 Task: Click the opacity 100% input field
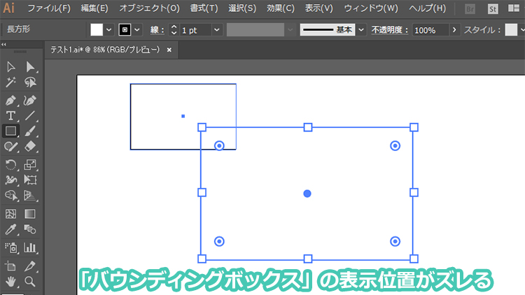(x=429, y=31)
